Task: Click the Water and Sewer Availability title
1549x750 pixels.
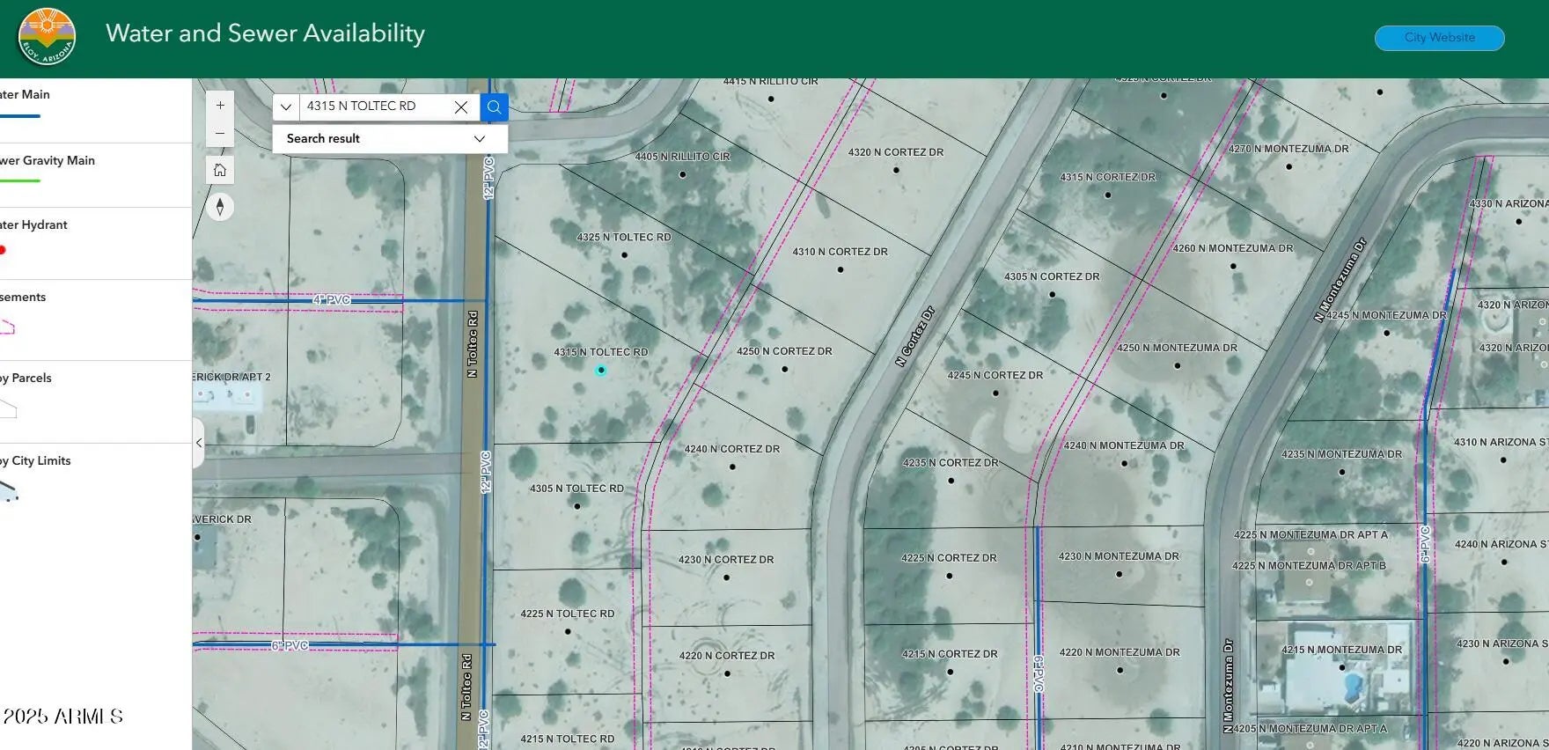Action: (265, 33)
